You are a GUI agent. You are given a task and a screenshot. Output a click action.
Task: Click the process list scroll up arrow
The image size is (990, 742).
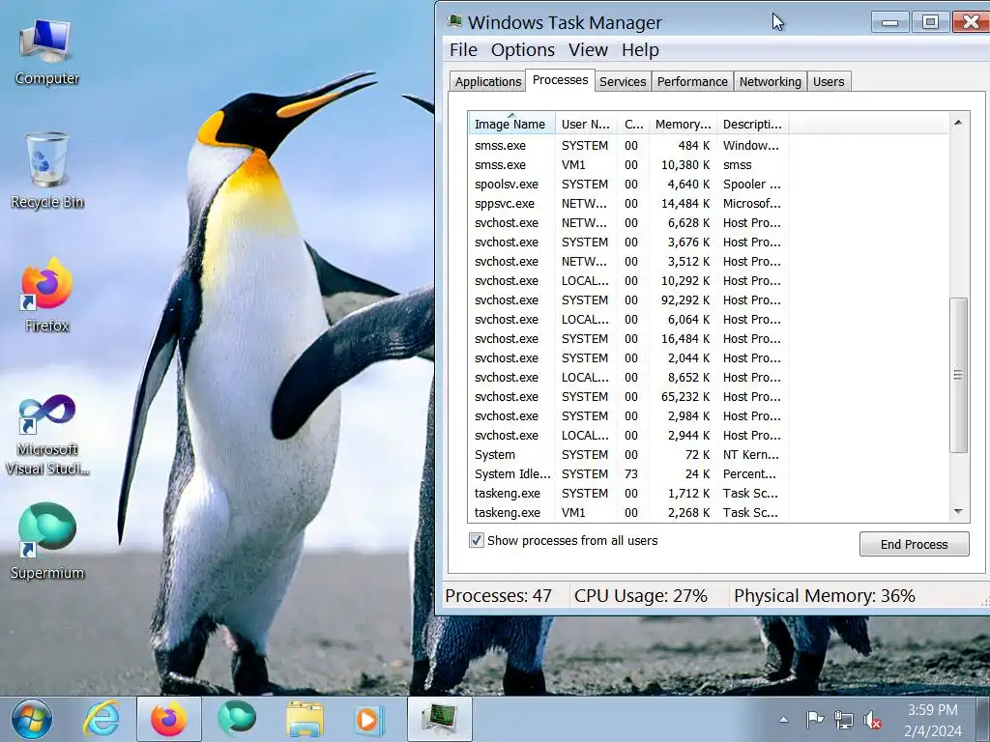pos(958,123)
